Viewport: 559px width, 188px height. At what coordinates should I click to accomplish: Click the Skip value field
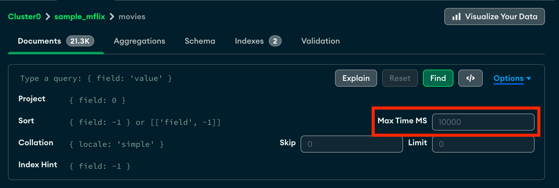[352, 144]
